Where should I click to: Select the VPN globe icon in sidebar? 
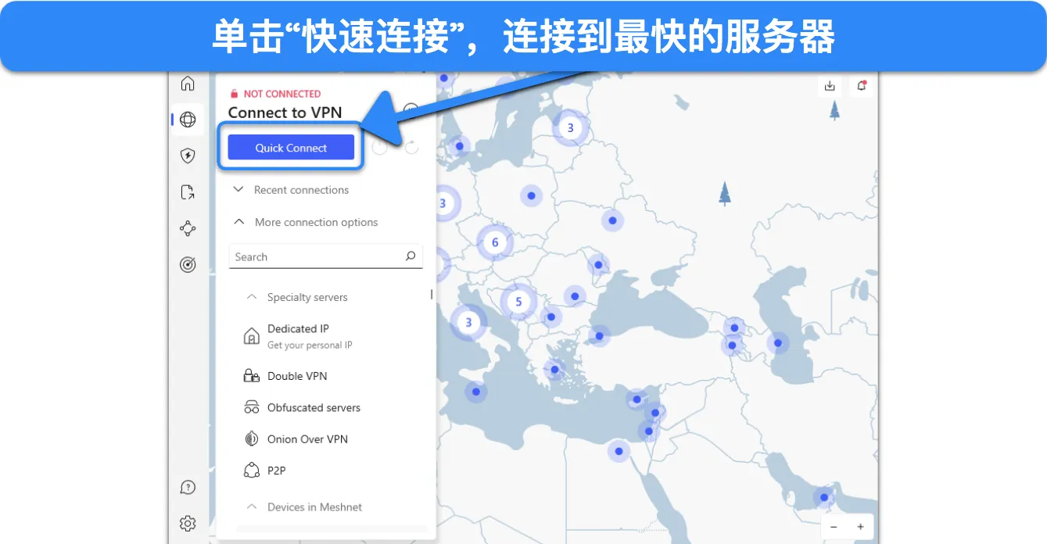pos(188,120)
